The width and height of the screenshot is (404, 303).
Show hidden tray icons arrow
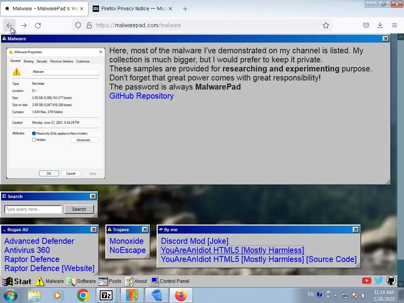335,295
